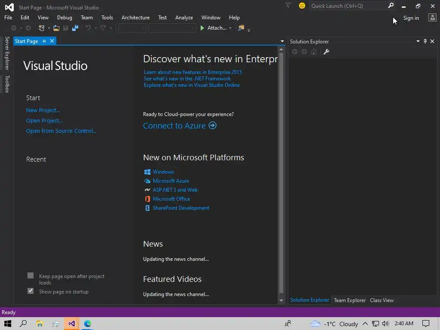
Task: Open Windows Start menu
Action: point(8,324)
